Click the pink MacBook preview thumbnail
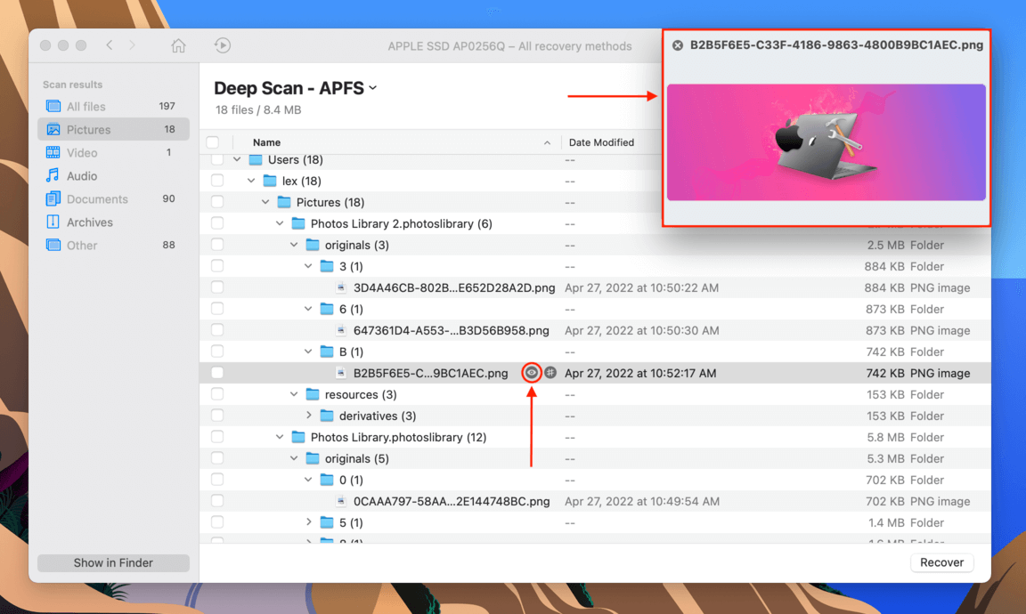The height and width of the screenshot is (614, 1026). coord(826,142)
